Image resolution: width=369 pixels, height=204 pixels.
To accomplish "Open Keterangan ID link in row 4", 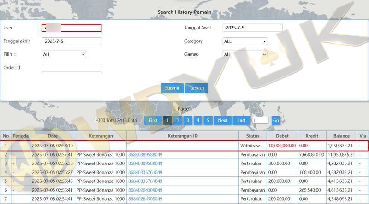I will point(145,172).
